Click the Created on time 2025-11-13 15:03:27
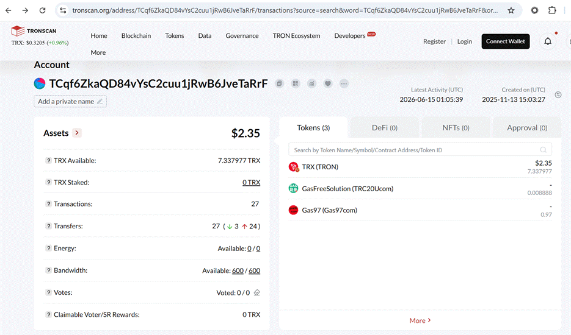The width and height of the screenshot is (571, 335). [x=514, y=99]
